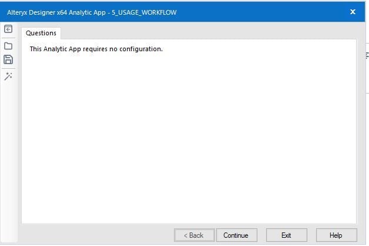Click text 'This Analytic App requires no configuration.'
369x246 pixels.
[x=96, y=49]
